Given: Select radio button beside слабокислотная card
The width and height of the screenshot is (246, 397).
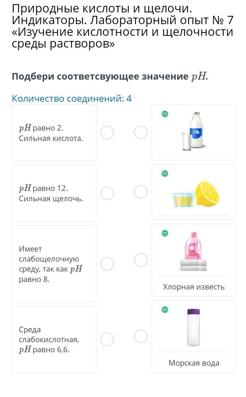Looking at the screenshot, I should coord(107,339).
